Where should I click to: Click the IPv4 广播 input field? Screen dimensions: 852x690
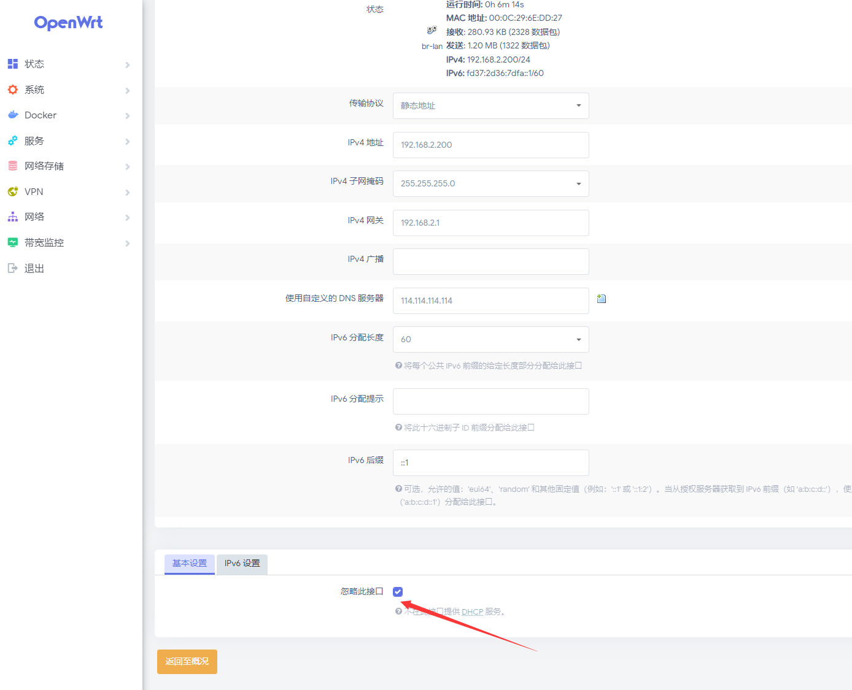tap(491, 261)
